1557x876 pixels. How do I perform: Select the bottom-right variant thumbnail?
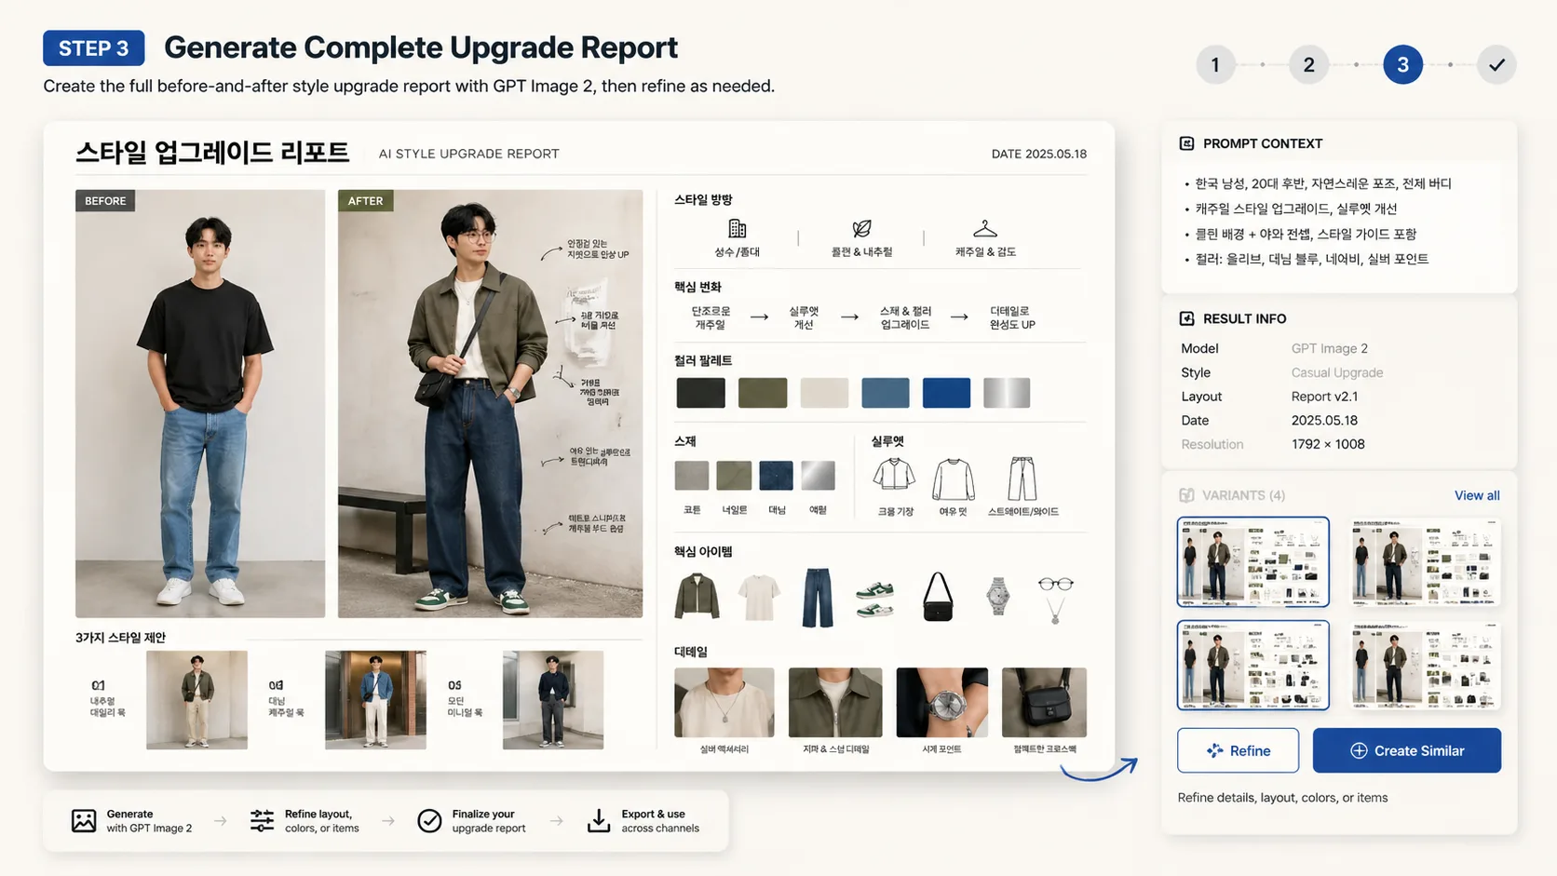pos(1424,666)
